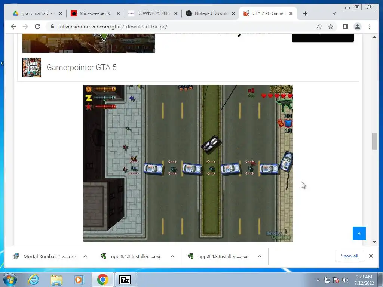Click the address bar URL
Viewport: 383px width, 287px height.
coord(113,27)
